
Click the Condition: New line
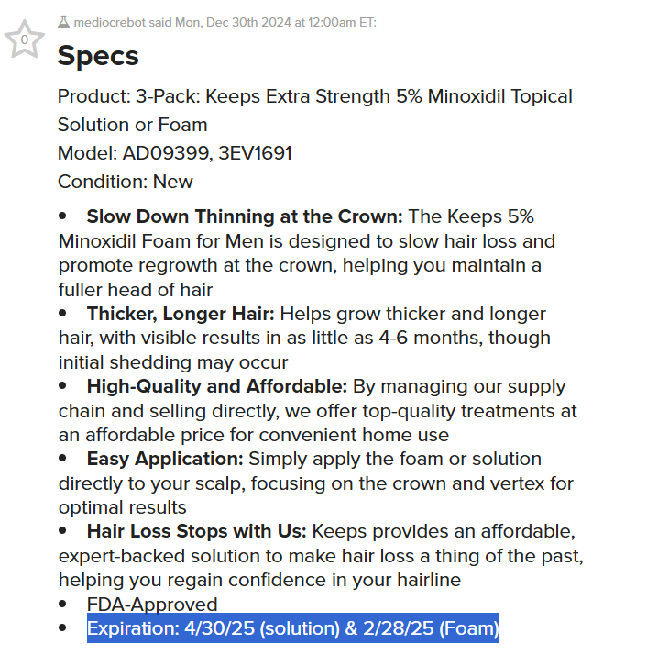126,182
